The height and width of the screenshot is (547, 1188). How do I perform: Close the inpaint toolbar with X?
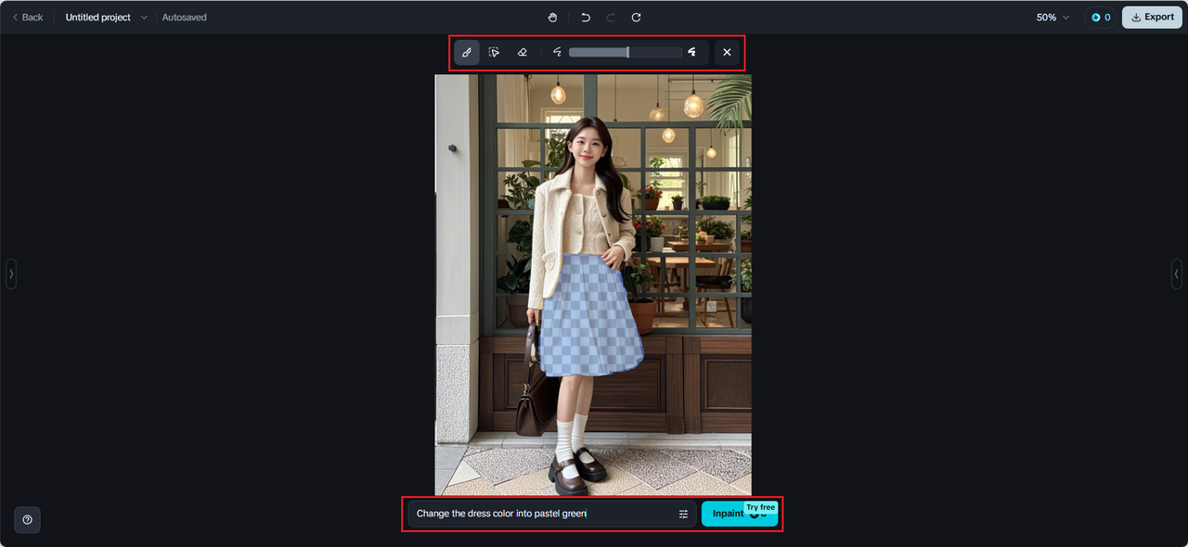(x=727, y=53)
